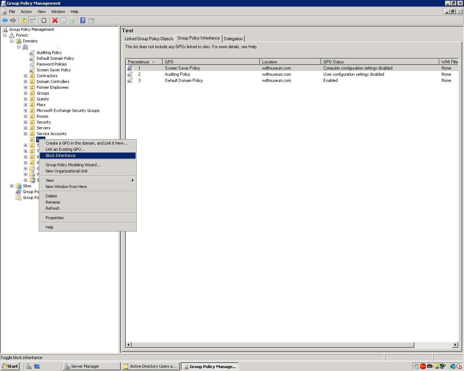Select the Auditing Policy row in list
Viewport: 464px width, 371px height.
[177, 74]
